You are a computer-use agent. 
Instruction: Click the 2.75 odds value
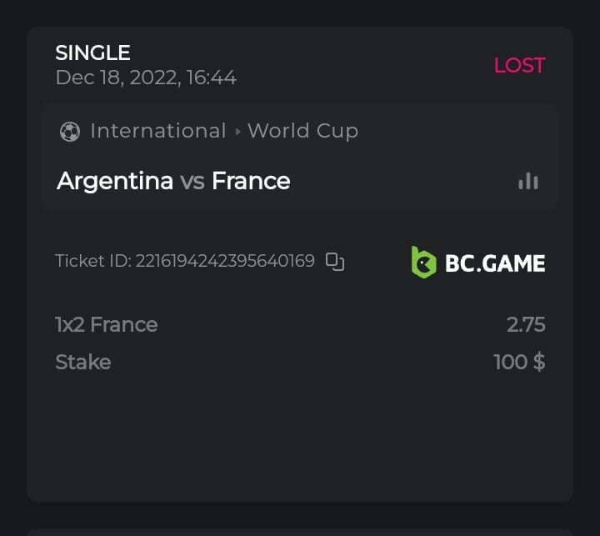point(526,324)
